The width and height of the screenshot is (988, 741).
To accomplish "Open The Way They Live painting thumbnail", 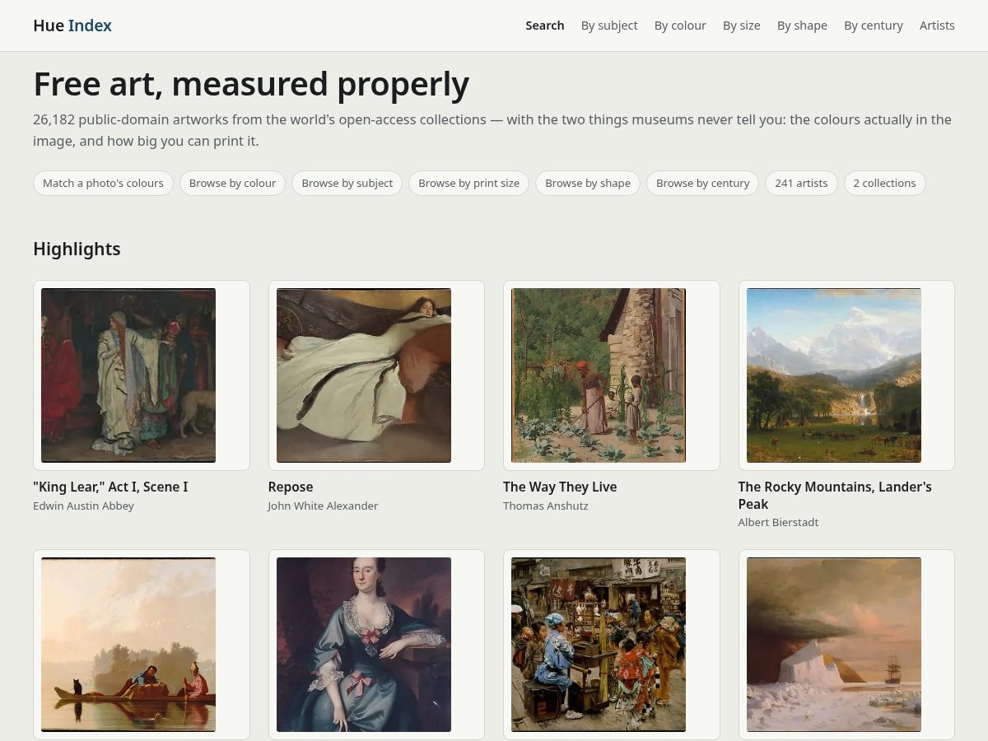I will click(599, 375).
